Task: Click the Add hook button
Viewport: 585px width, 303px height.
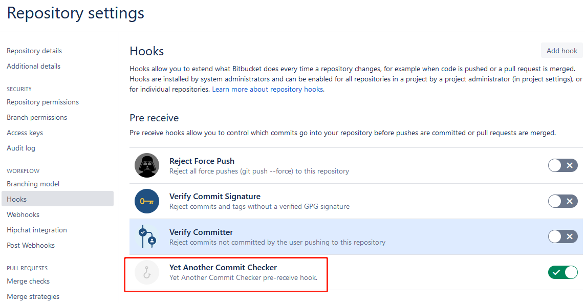Action: (561, 51)
